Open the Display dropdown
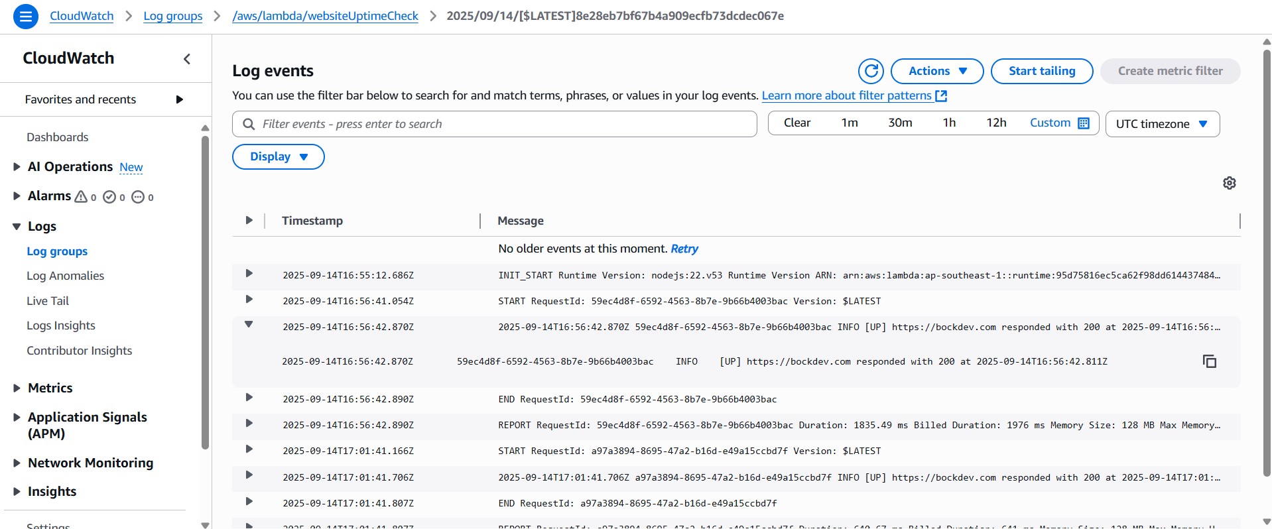This screenshot has width=1272, height=529. pos(278,157)
